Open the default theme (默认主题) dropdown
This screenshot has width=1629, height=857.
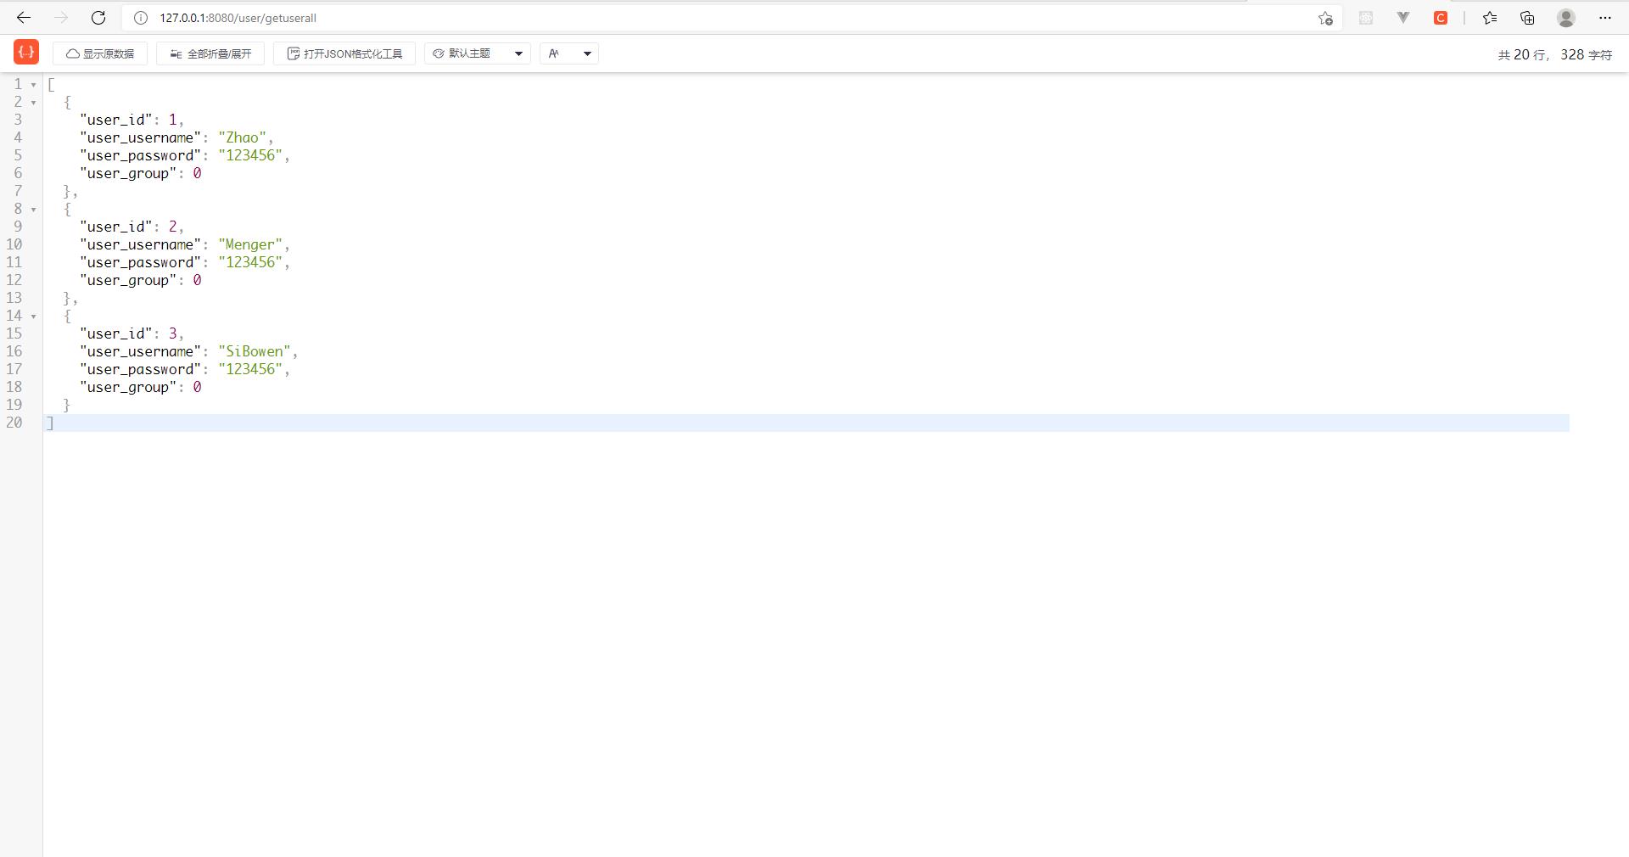click(478, 53)
